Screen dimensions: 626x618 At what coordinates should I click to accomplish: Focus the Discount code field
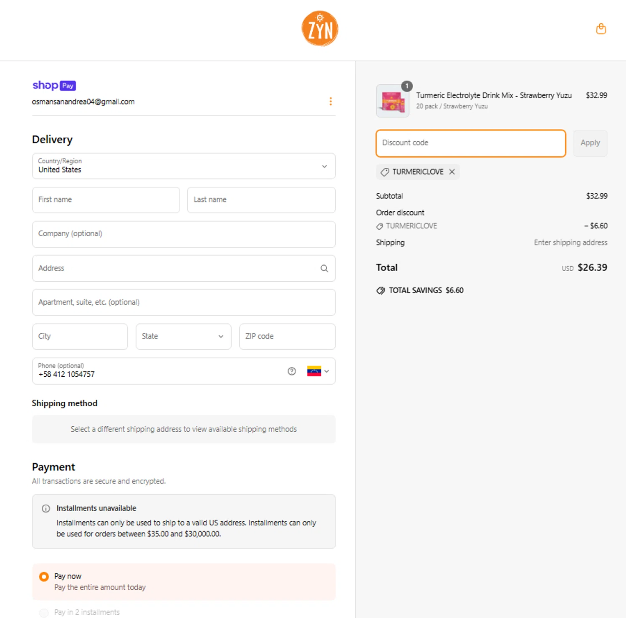pos(471,143)
